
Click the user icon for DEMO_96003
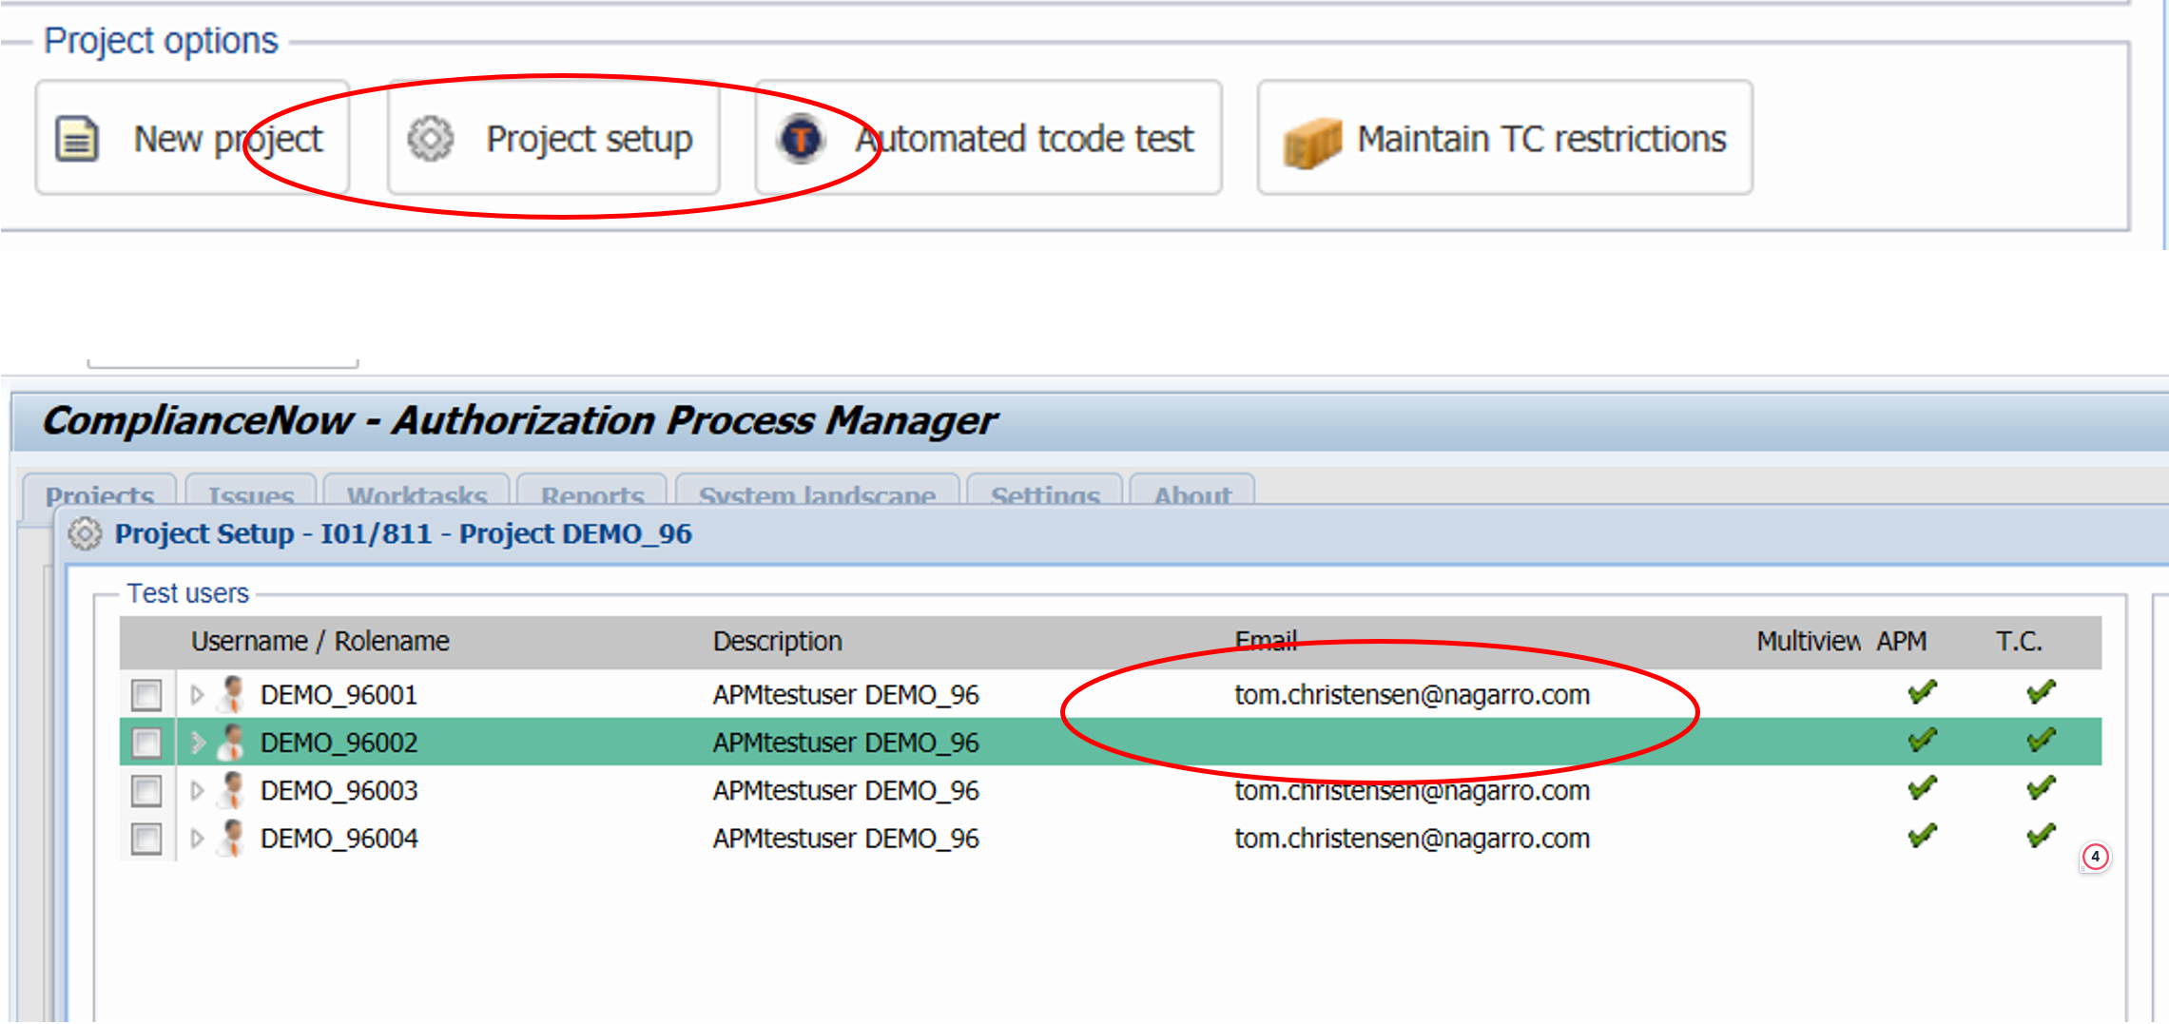point(231,790)
